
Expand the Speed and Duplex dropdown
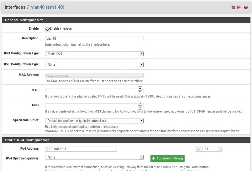pyautogui.click(x=94, y=121)
